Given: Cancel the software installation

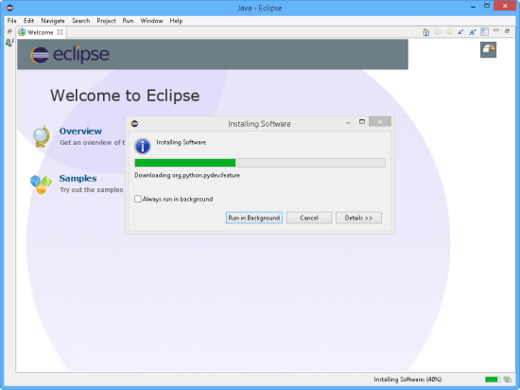Looking at the screenshot, I should tap(309, 218).
